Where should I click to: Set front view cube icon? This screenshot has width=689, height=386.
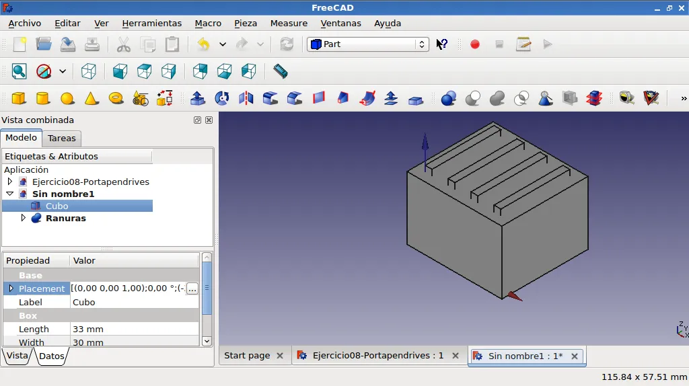[x=120, y=71]
